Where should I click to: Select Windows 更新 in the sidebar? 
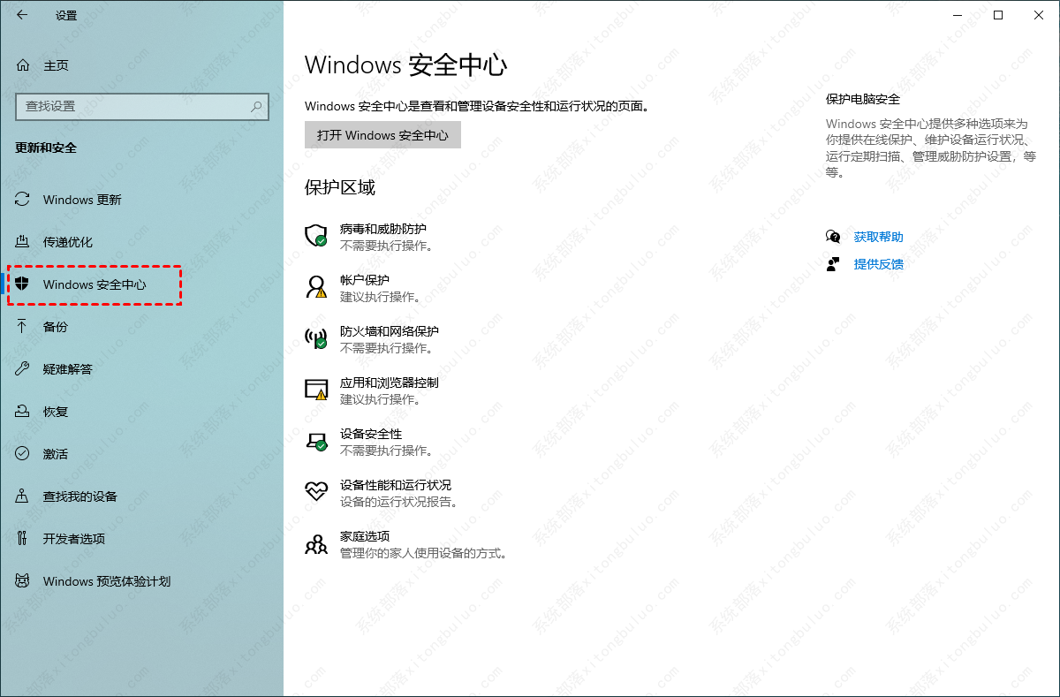click(x=81, y=200)
